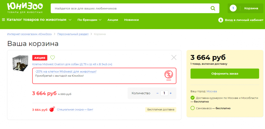
Task: Change the city via the Москва link
Action: (x=212, y=91)
